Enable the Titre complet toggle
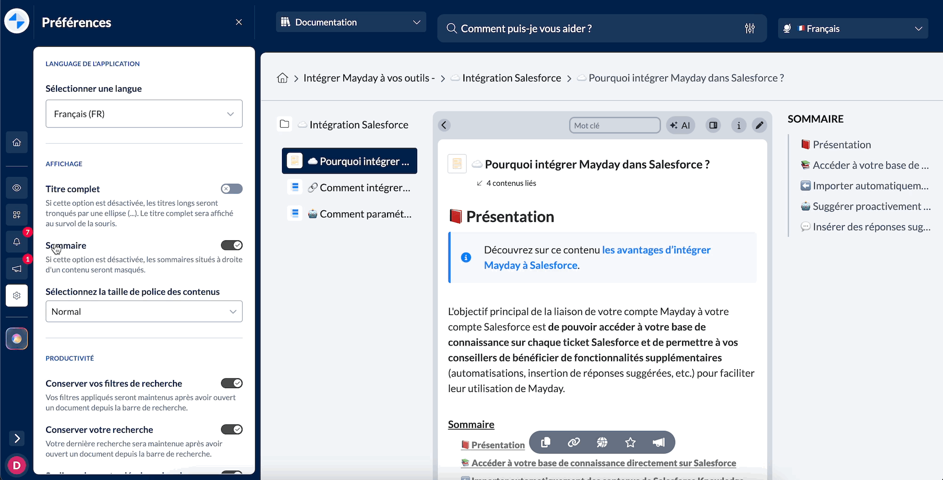This screenshot has width=943, height=480. tap(232, 189)
